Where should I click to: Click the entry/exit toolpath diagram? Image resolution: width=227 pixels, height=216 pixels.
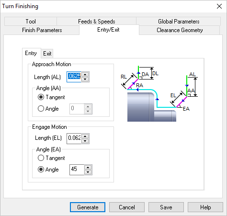point(159,93)
